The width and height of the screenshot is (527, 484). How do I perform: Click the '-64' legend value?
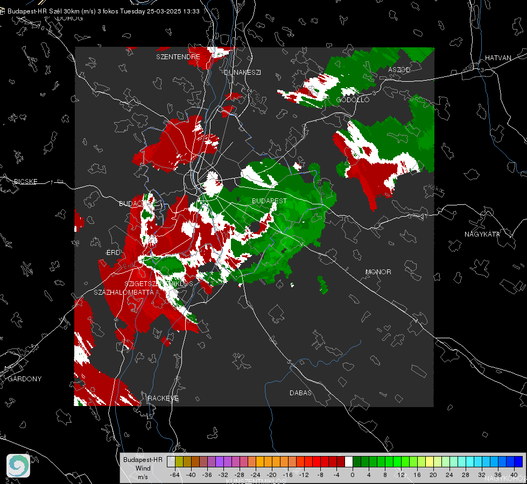point(175,475)
